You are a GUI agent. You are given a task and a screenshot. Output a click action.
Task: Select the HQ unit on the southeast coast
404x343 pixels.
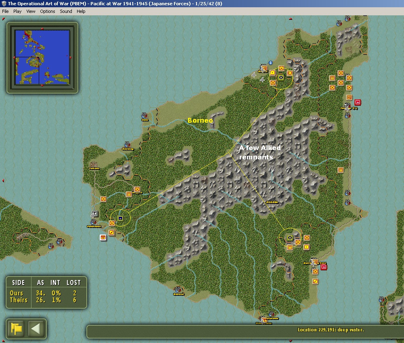[315, 262]
